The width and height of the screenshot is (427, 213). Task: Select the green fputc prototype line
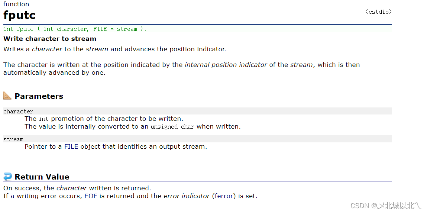point(75,29)
